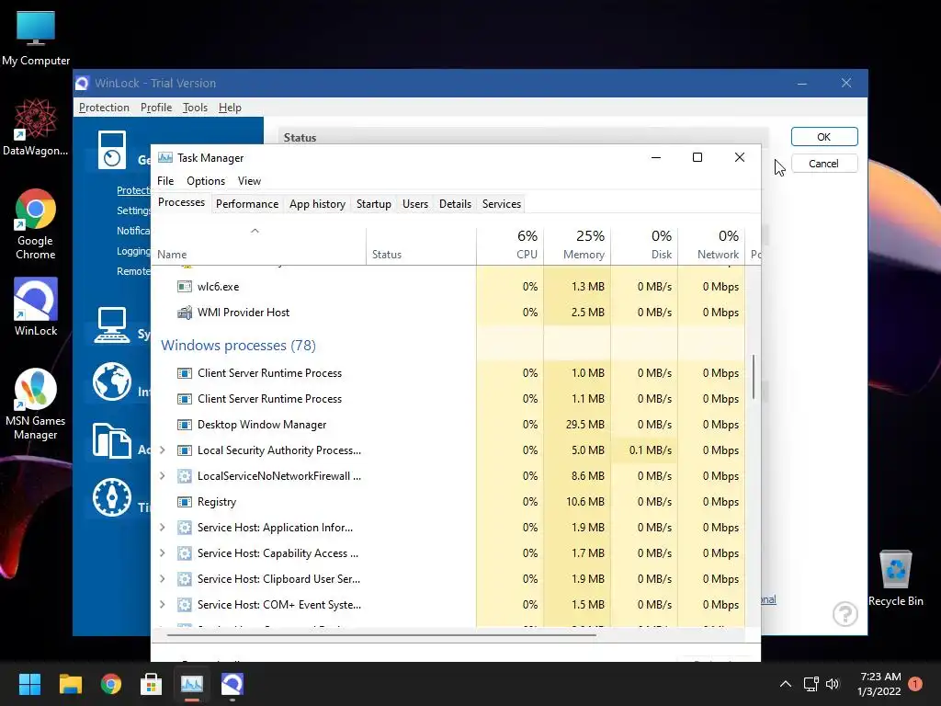Expand Local Security Authority Process row

point(162,450)
